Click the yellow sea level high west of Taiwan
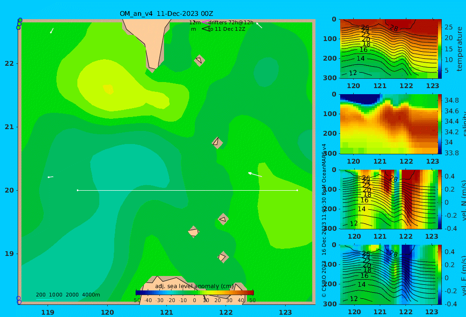466x317 pixels. [109, 89]
